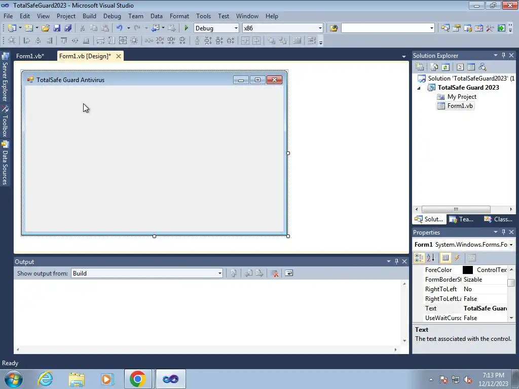This screenshot has height=389, width=519.
Task: Open the Format menu
Action: point(179,16)
